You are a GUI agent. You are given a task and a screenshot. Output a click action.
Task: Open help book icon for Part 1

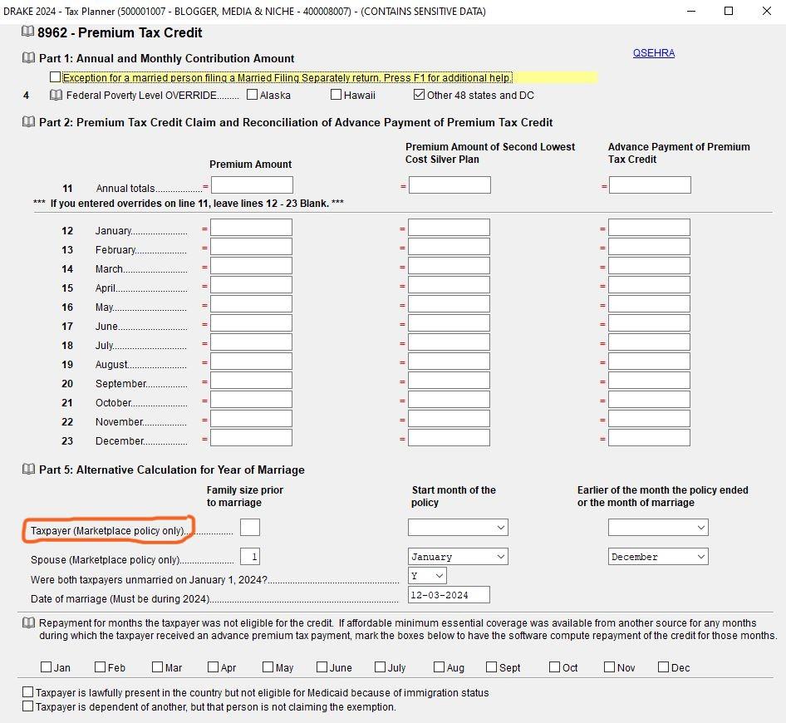(x=28, y=57)
